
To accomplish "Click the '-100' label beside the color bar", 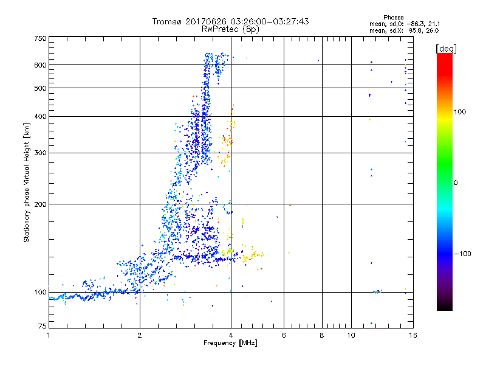I will pos(463,254).
